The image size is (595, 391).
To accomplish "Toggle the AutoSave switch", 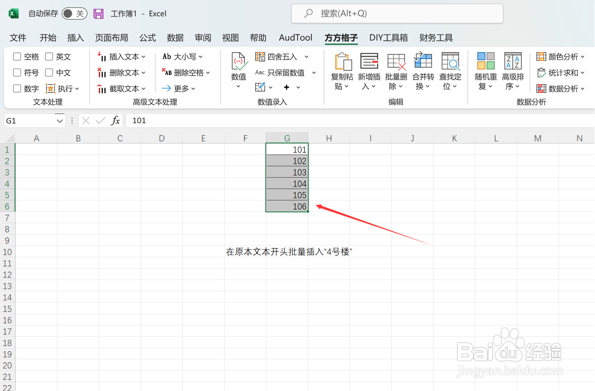I will (x=75, y=14).
